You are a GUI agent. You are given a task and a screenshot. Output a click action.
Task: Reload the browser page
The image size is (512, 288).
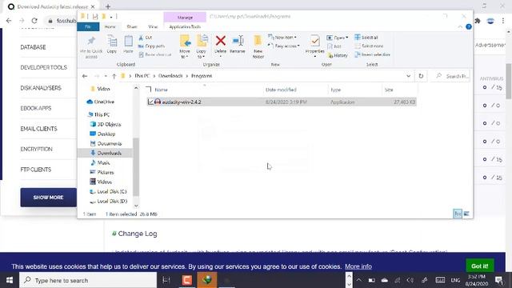click(34, 21)
